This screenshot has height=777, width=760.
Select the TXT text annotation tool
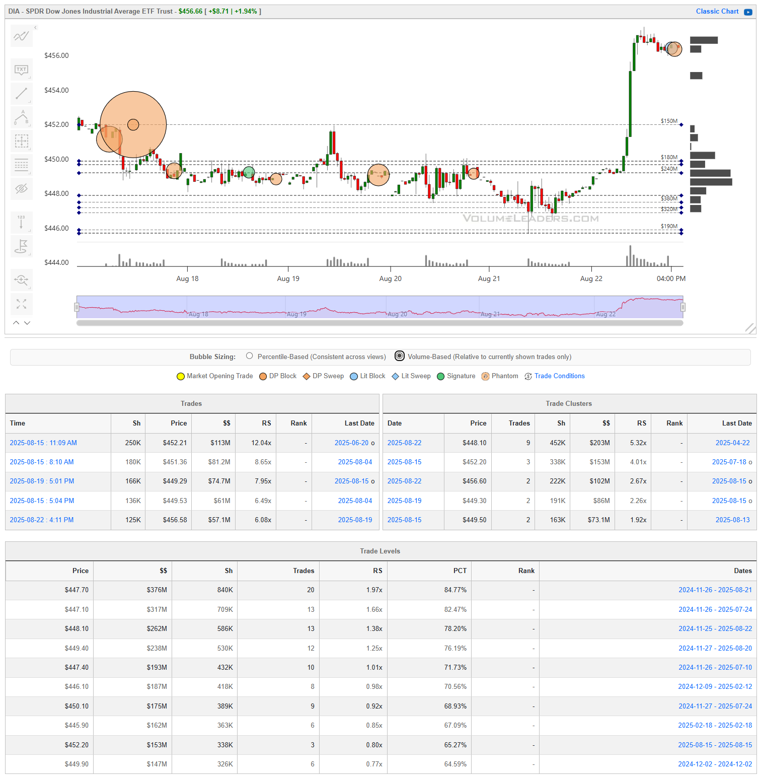coord(22,69)
